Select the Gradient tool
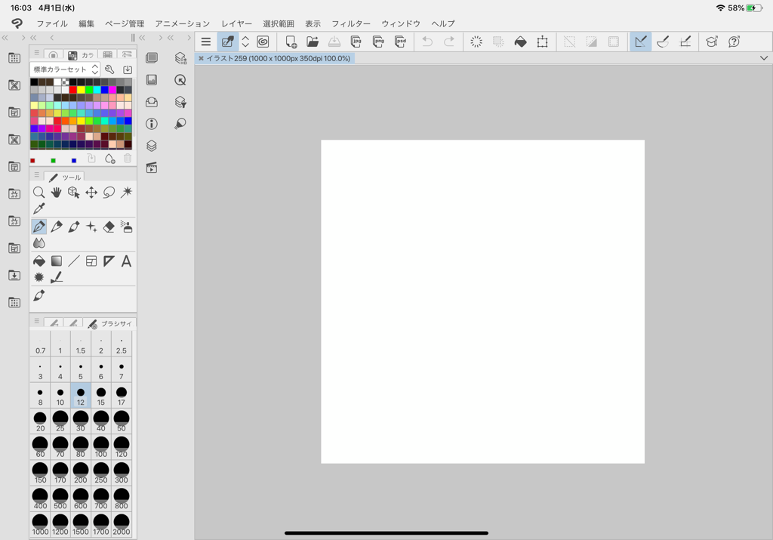 [56, 261]
